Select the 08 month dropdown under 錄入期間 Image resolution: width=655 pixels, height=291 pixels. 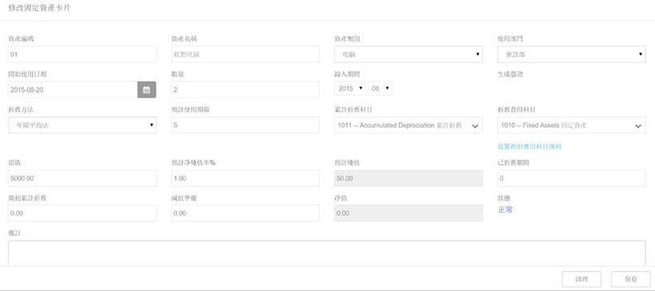point(379,88)
